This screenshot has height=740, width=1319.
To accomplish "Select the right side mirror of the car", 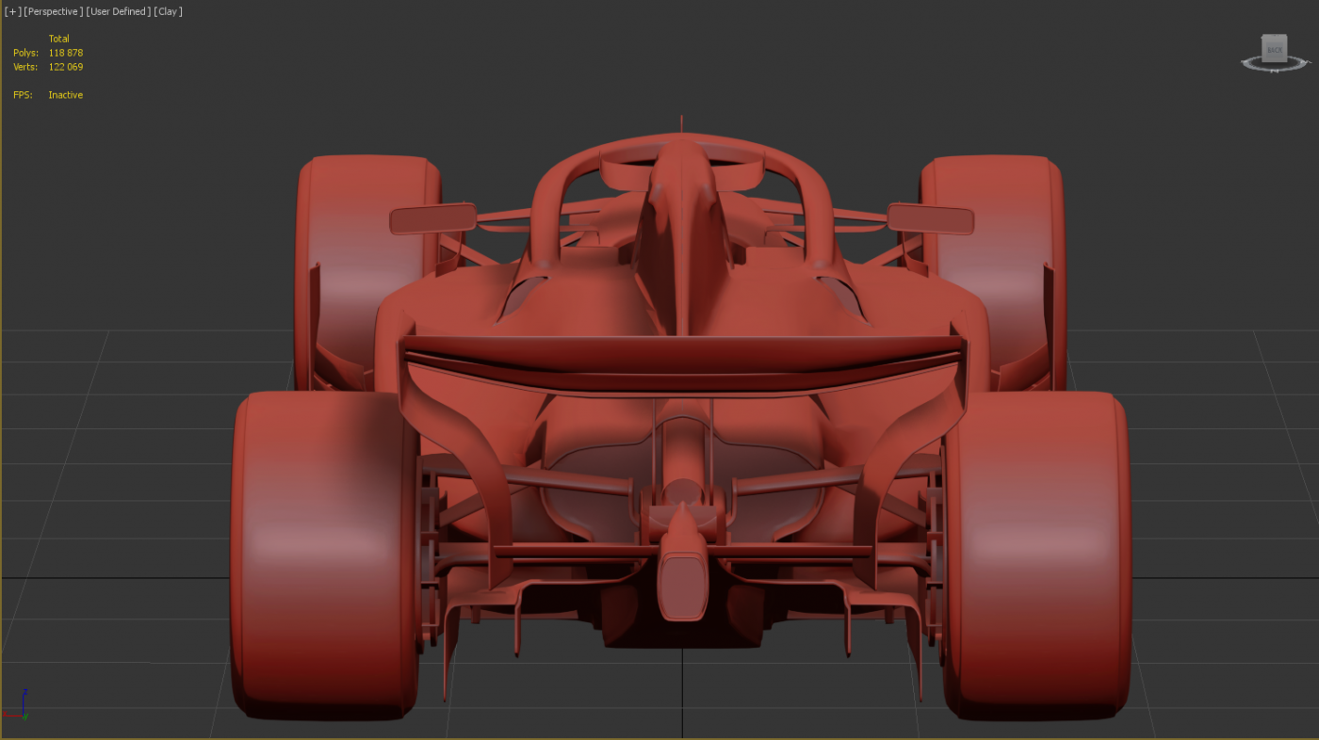I will (x=930, y=219).
